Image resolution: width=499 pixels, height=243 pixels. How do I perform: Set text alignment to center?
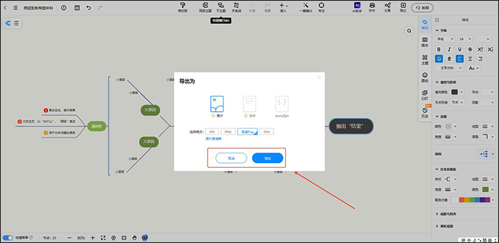pos(470,59)
